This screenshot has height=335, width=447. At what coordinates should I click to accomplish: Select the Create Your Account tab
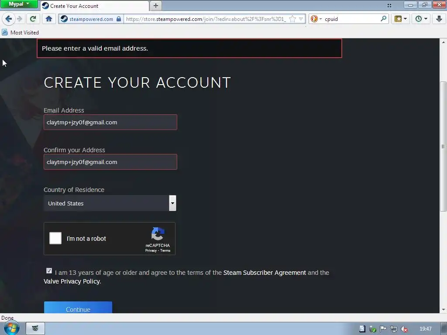tap(95, 6)
